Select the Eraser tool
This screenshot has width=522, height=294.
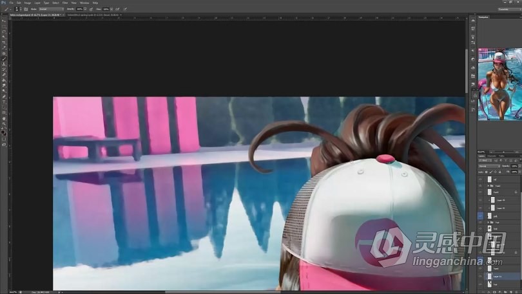pyautogui.click(x=4, y=75)
